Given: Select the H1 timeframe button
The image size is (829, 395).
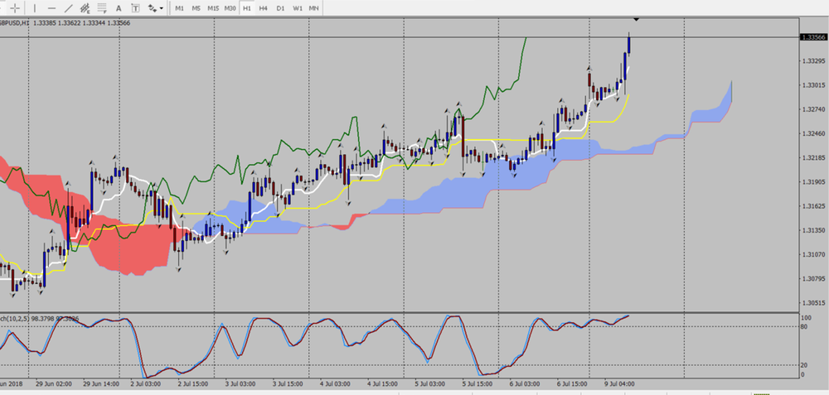Looking at the screenshot, I should [246, 8].
